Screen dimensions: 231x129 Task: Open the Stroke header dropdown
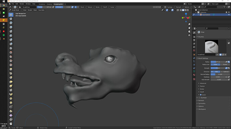coord(98,7)
